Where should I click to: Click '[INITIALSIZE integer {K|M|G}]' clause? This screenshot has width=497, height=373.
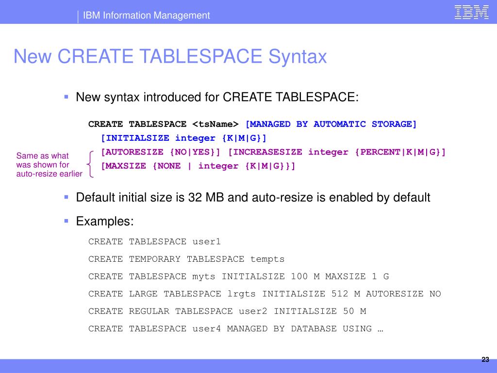click(x=183, y=138)
